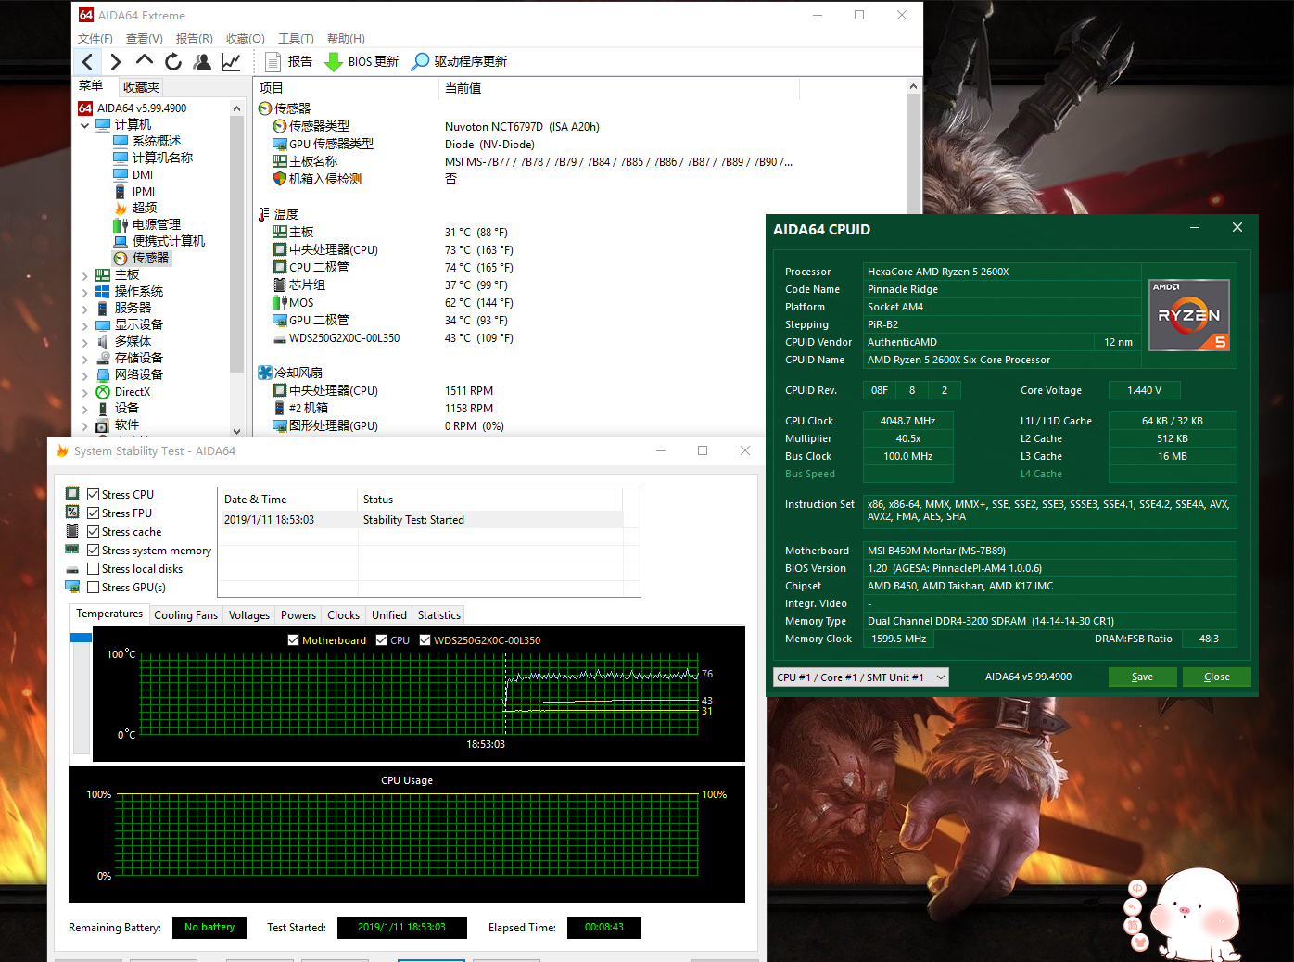Viewport: 1294px width, 962px height.
Task: Click the Close button in CPUID
Action: [1216, 677]
